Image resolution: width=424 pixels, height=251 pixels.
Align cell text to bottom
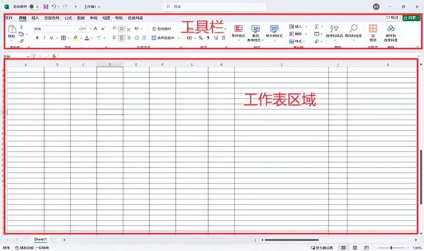129,29
